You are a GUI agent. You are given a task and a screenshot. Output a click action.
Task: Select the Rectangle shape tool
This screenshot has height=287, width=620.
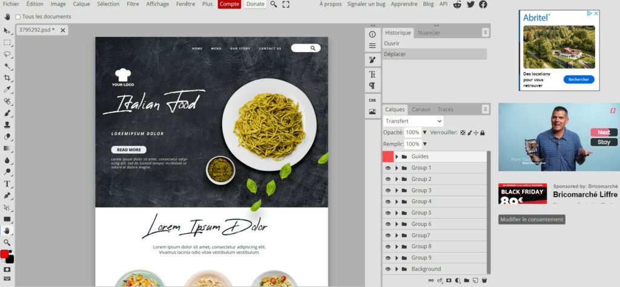tap(7, 219)
